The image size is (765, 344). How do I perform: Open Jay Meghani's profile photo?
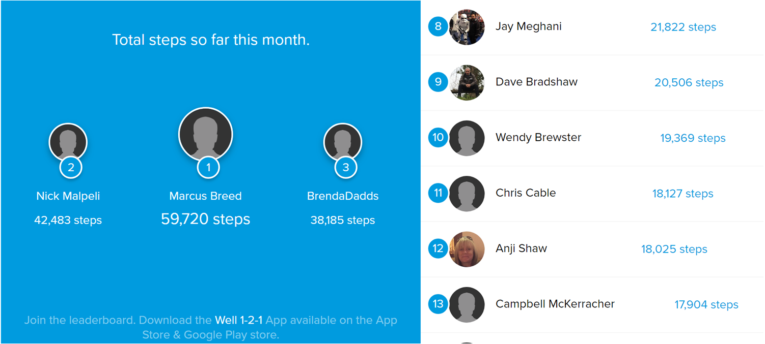click(467, 27)
